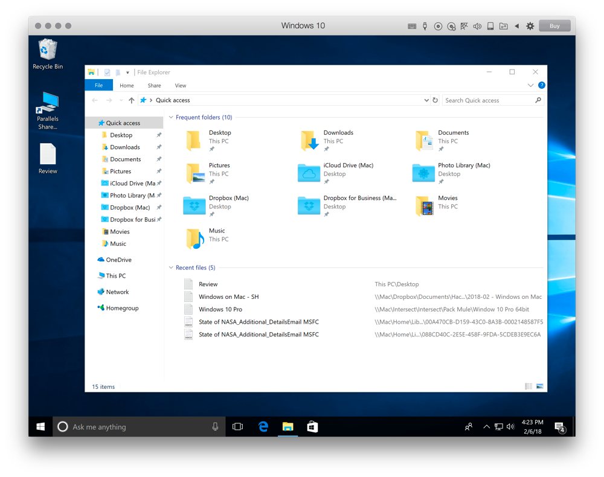604x477 pixels.
Task: Select Photo Library (Mac) folder tile
Action: (451, 173)
